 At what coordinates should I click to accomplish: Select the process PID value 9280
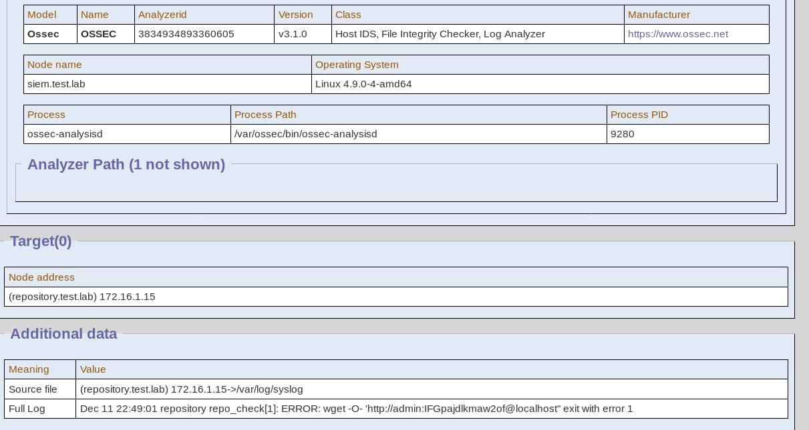pyautogui.click(x=622, y=134)
